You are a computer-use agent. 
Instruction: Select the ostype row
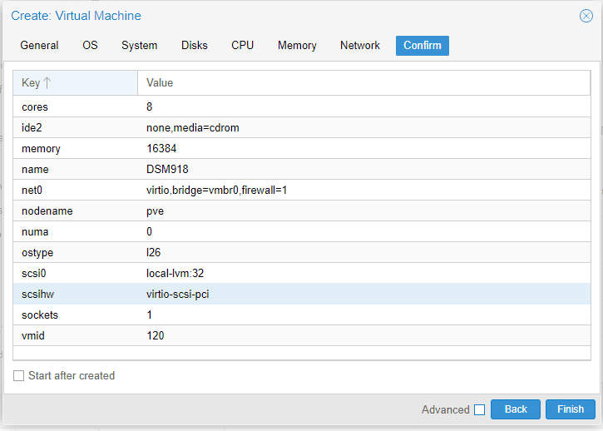(302, 252)
